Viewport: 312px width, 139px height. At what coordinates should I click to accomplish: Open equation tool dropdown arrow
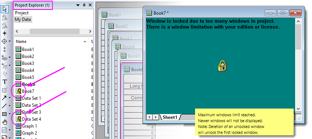point(10,131)
